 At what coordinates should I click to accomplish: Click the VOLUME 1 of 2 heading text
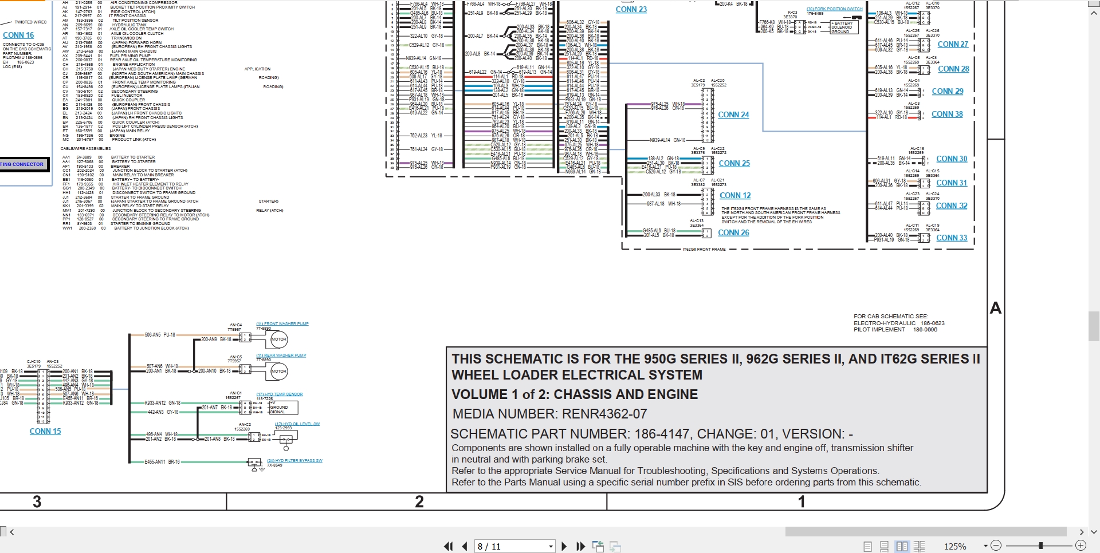(x=575, y=394)
